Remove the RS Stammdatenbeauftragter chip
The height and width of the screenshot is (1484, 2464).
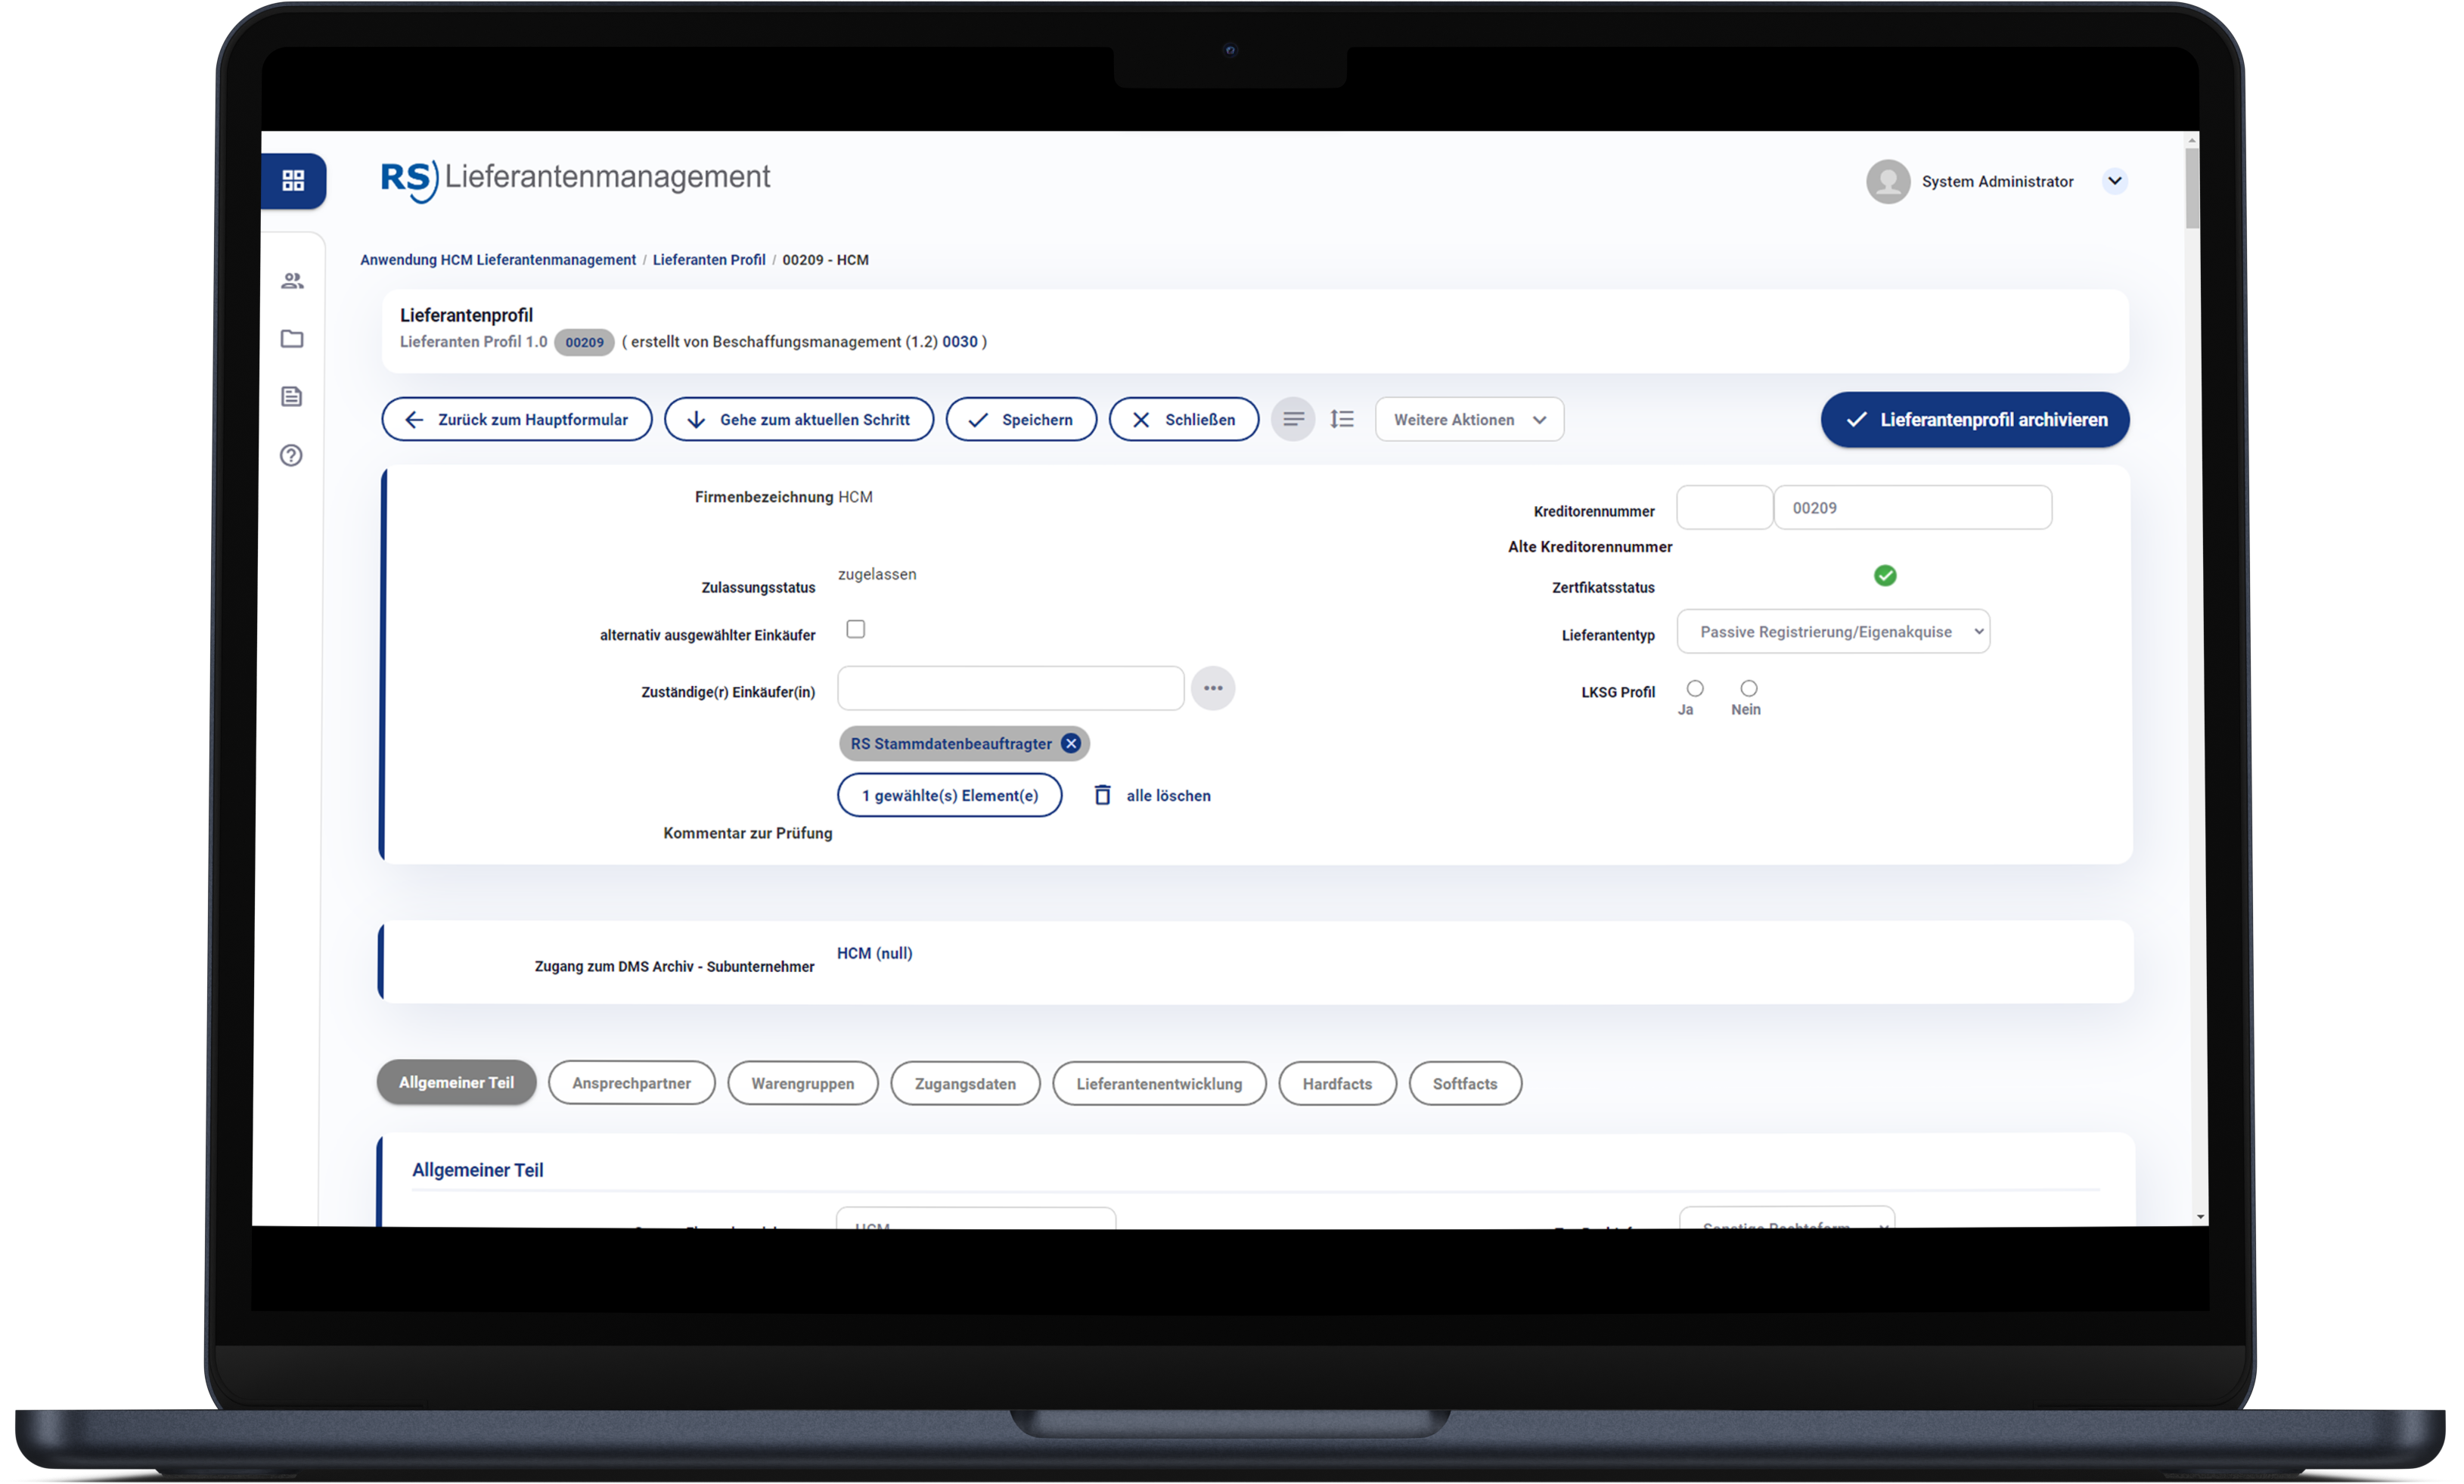tap(1071, 743)
